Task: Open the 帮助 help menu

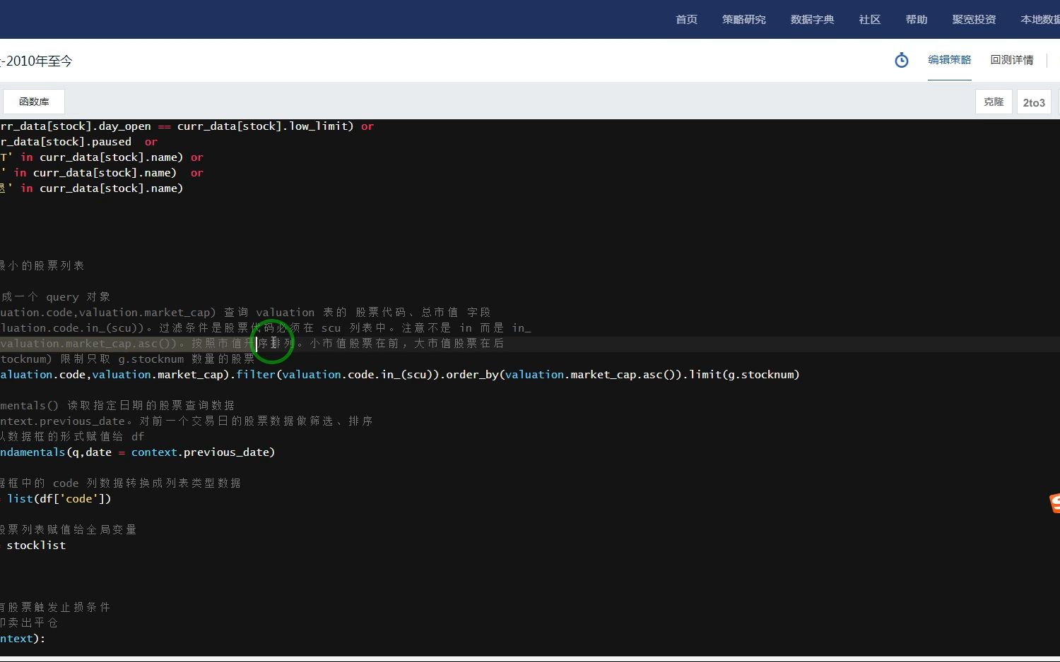Action: [916, 20]
